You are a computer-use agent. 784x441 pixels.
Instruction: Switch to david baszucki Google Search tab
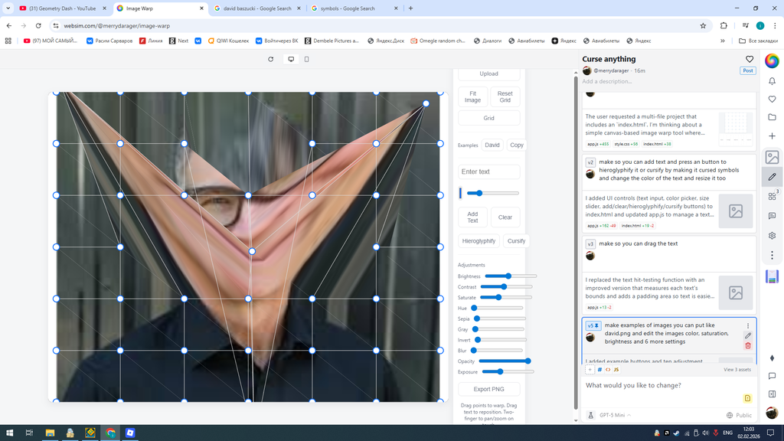point(256,8)
